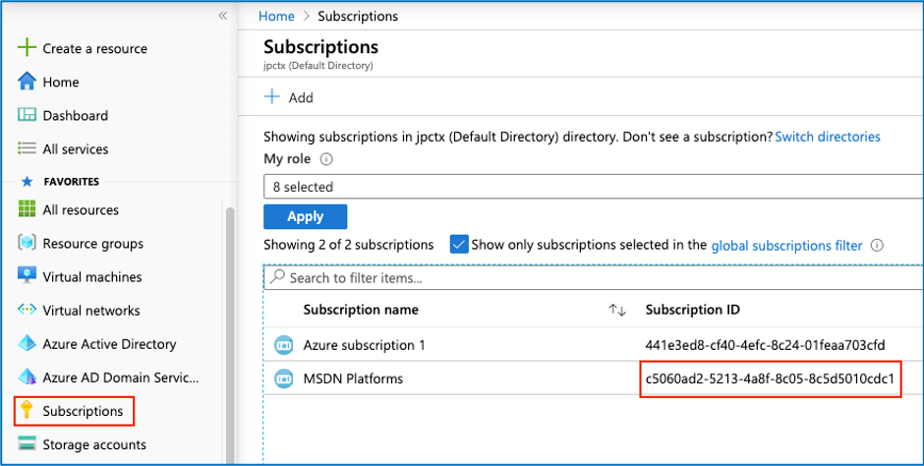The image size is (924, 466).
Task: Click the Virtual machines monitor icon
Action: 28,276
